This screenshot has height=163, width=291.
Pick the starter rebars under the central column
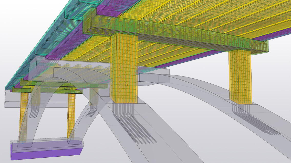coord(134,123)
